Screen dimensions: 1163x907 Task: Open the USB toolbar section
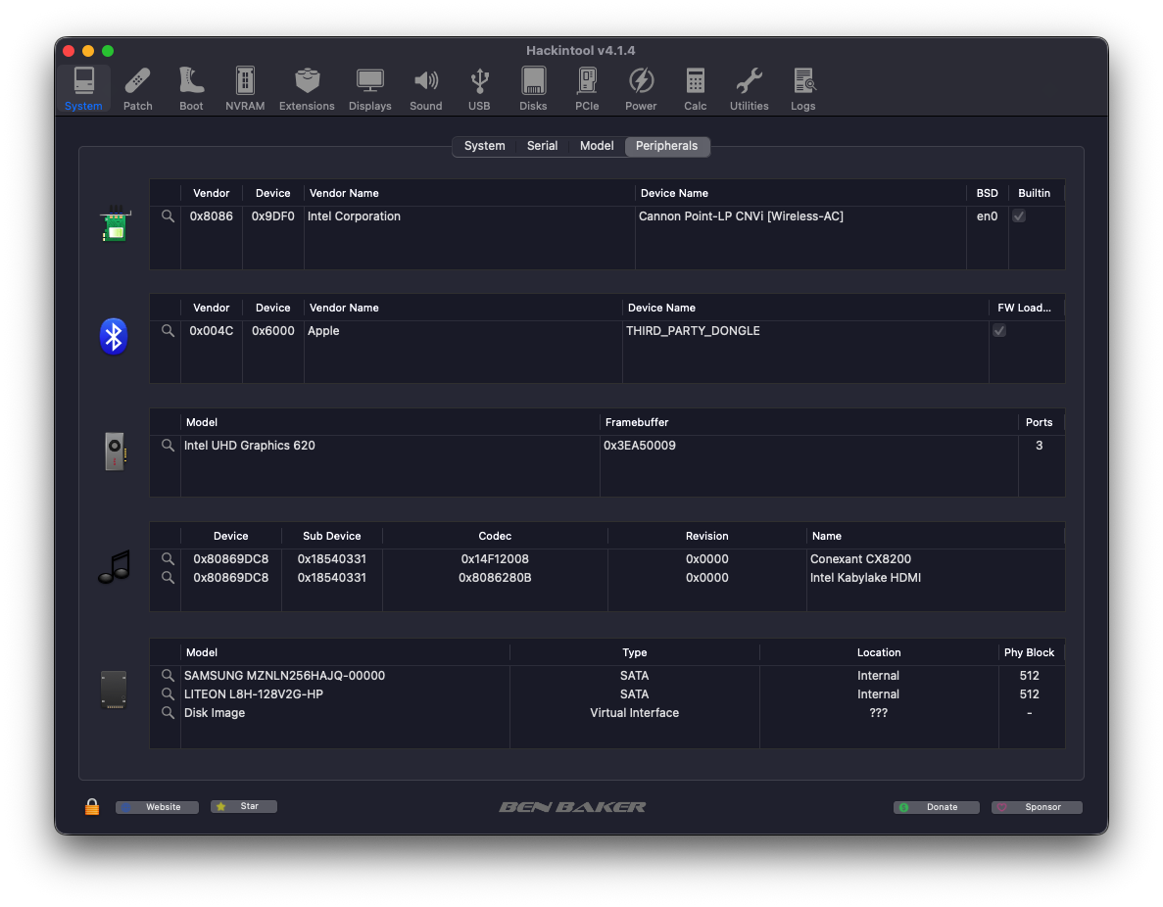[x=479, y=89]
